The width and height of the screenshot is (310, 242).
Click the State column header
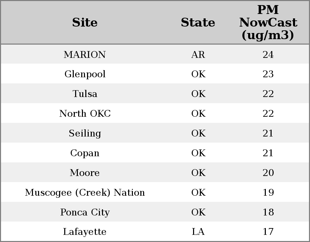coord(198,23)
